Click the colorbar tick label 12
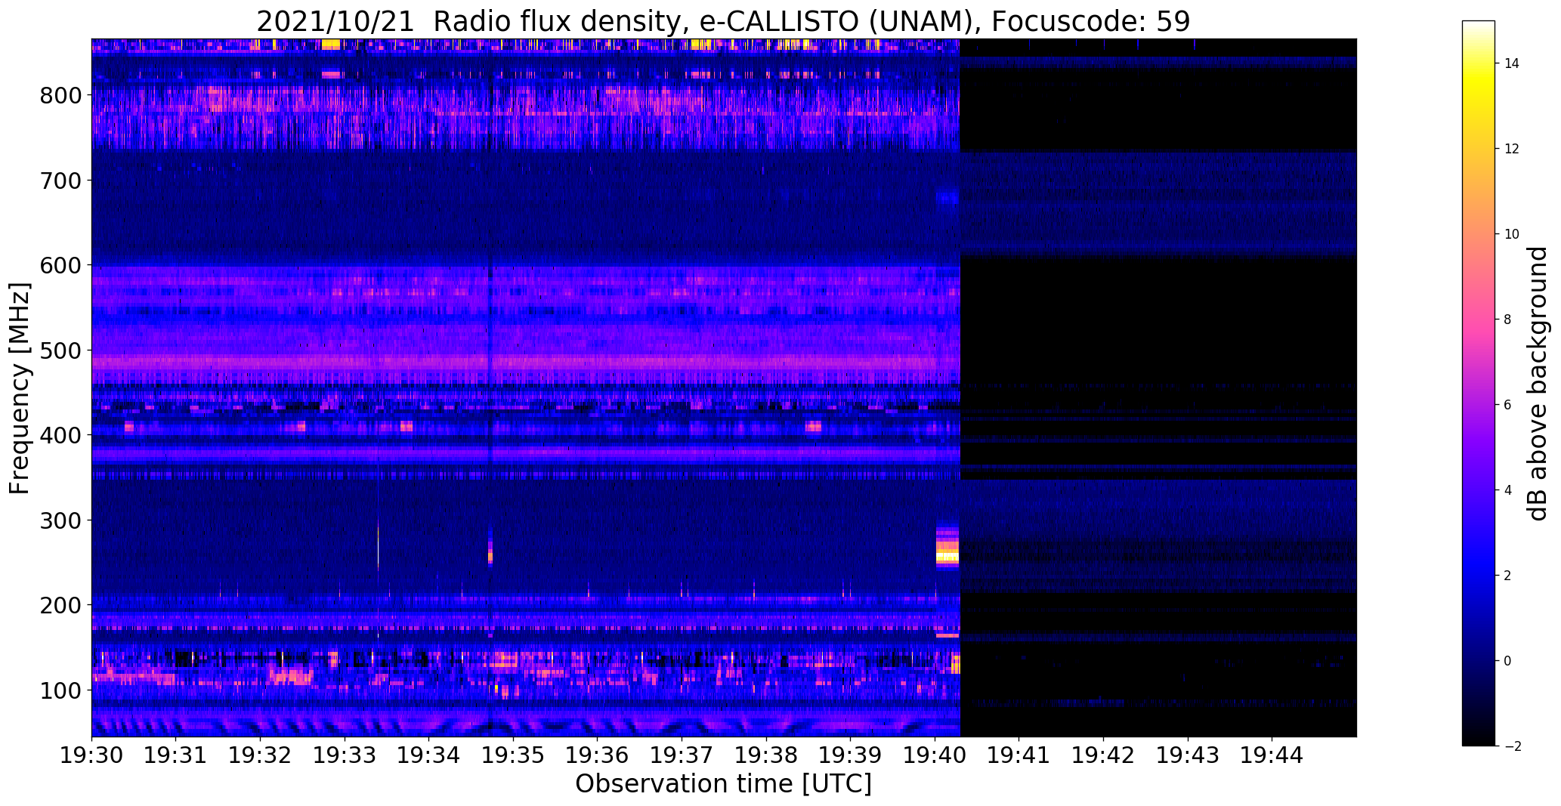The width and height of the screenshot is (1561, 806). [x=1512, y=149]
